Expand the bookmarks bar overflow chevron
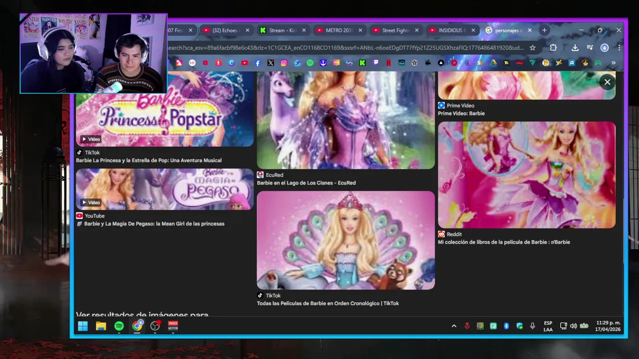 click(613, 63)
